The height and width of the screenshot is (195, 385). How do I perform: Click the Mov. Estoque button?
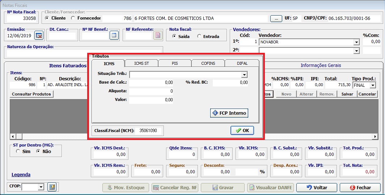126,188
